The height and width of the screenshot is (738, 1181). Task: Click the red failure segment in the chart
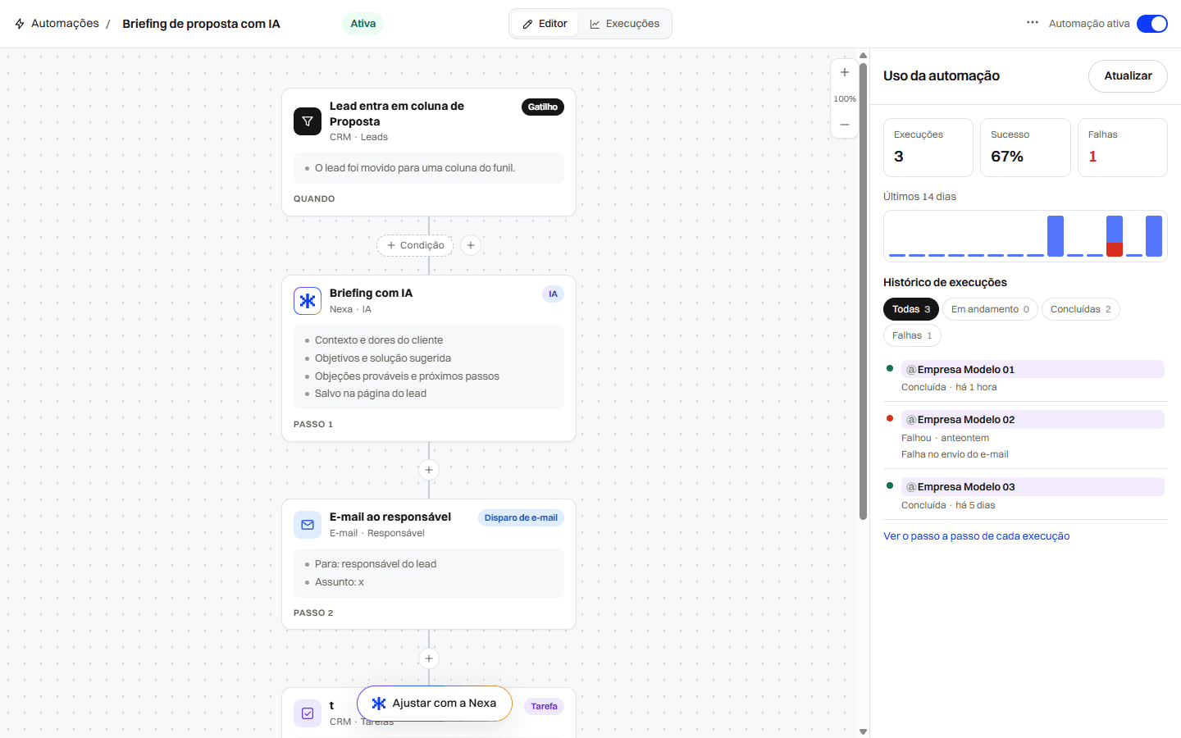point(1115,249)
